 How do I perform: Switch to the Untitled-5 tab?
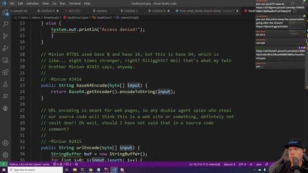pos(131,11)
